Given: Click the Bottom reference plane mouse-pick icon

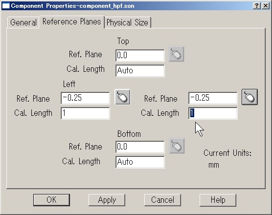Looking at the screenshot, I should pyautogui.click(x=177, y=146).
